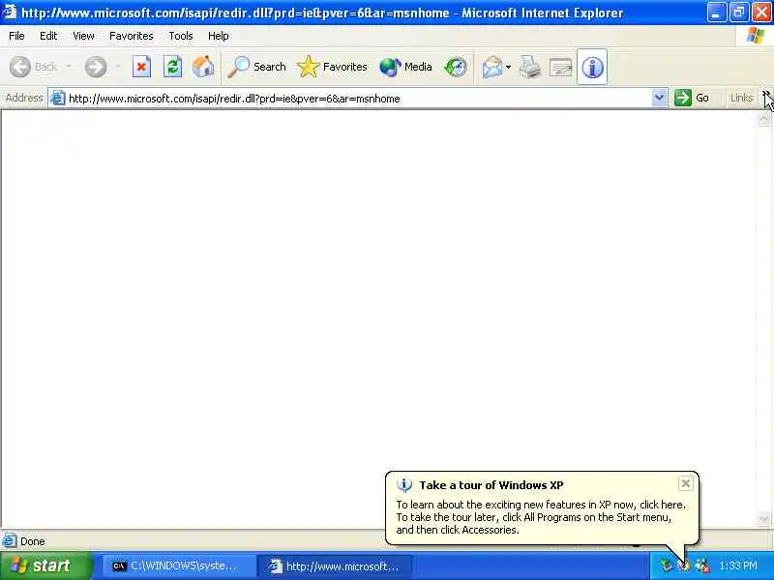The image size is (774, 580).
Task: Click the info icon in tour balloon
Action: pyautogui.click(x=403, y=485)
